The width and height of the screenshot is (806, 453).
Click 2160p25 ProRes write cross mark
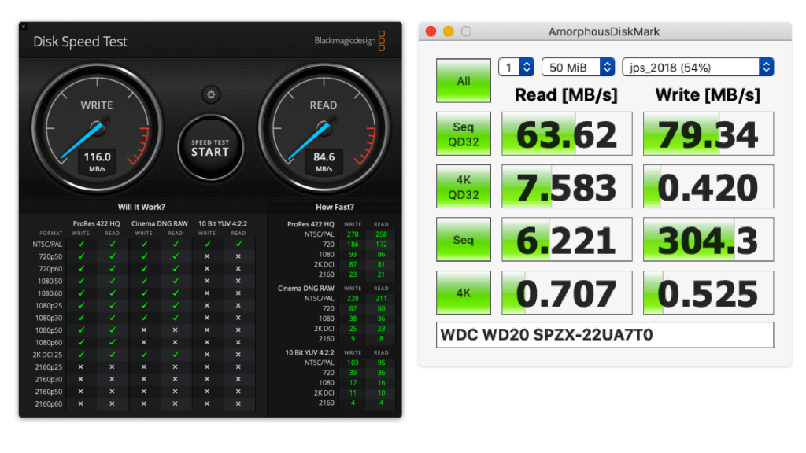click(x=81, y=366)
